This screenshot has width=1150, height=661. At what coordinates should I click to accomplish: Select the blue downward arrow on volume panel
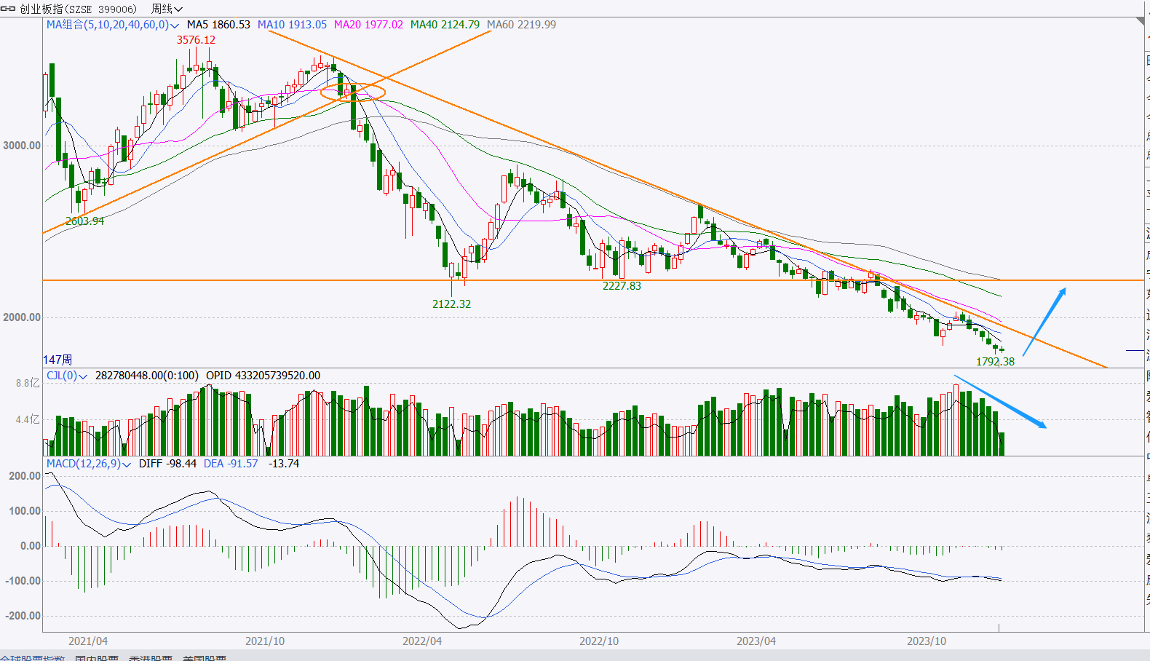pyautogui.click(x=1001, y=401)
